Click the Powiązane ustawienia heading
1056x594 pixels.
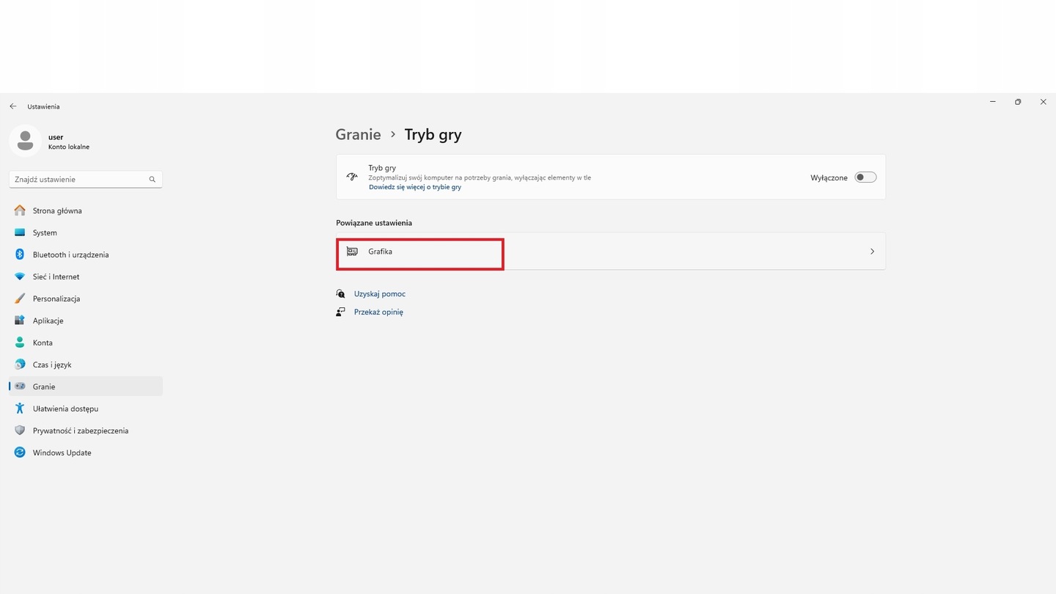(374, 222)
